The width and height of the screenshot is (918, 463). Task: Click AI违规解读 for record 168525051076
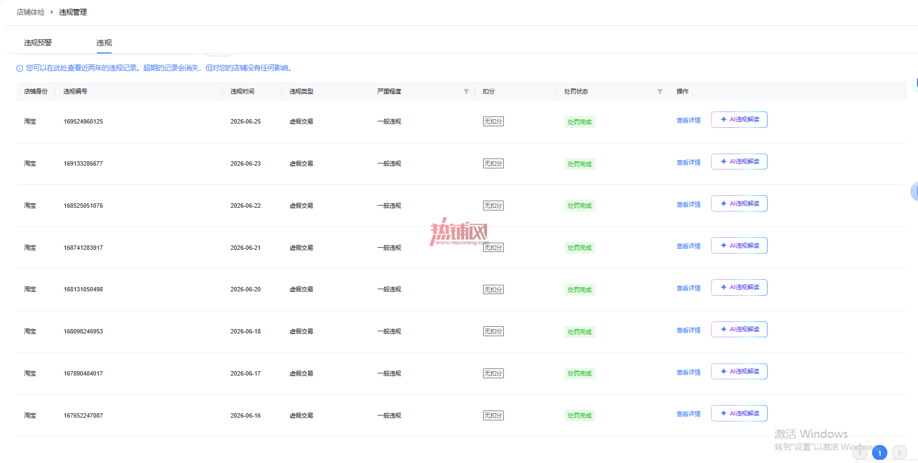click(739, 203)
